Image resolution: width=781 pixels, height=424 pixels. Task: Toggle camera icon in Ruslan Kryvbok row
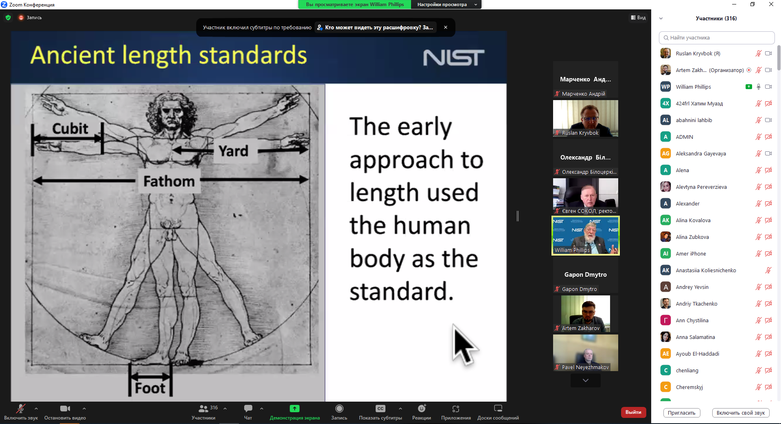click(768, 53)
